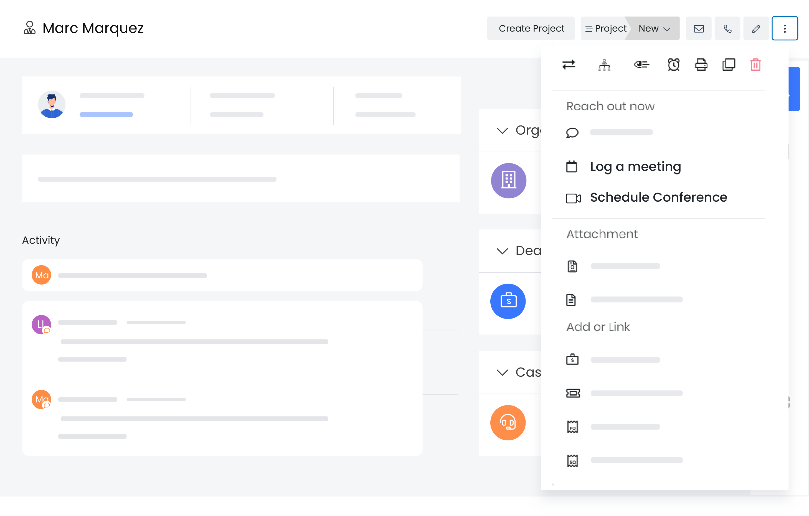Call the contact with phone icon
Screen dimensions: 809x516
pyautogui.click(x=727, y=29)
